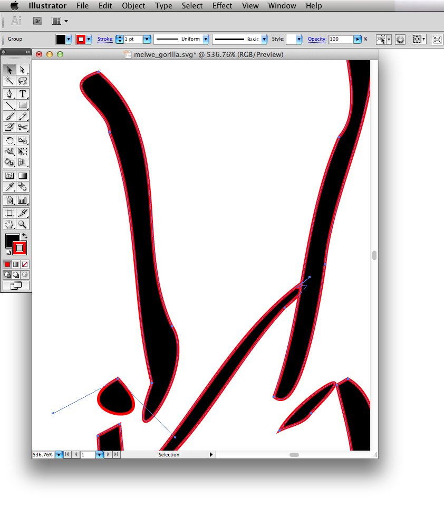Open the Effect menu
The width and height of the screenshot is (444, 506).
point(222,6)
